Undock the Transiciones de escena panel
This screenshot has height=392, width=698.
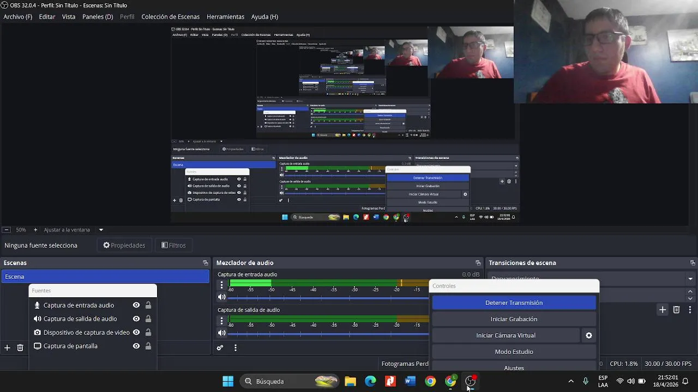[693, 263]
